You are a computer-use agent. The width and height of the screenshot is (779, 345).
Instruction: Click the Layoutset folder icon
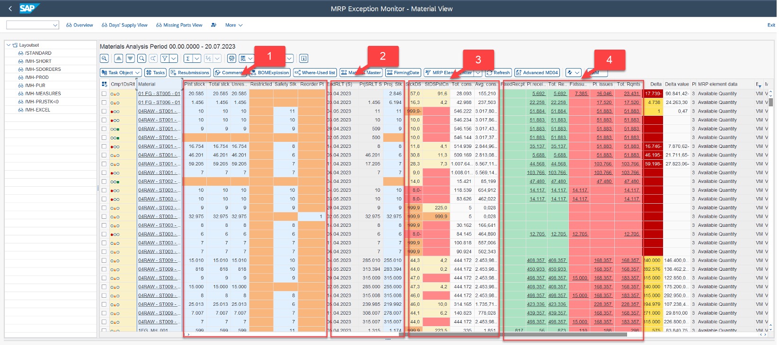click(15, 45)
